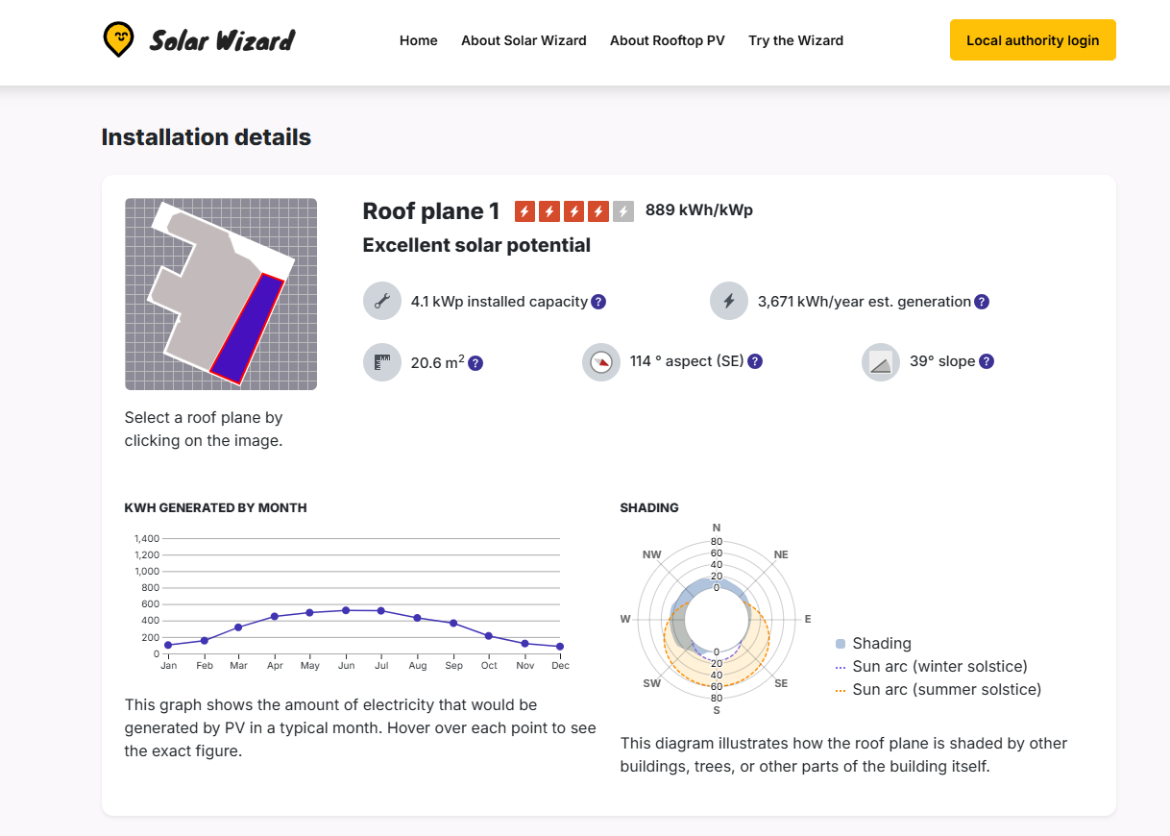Select Try the Wizard link

point(796,40)
